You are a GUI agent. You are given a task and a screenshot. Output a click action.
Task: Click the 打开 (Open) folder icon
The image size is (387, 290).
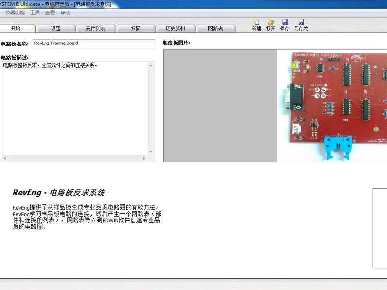point(270,25)
